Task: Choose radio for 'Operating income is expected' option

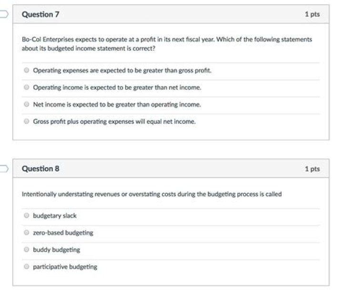Action: (27, 88)
